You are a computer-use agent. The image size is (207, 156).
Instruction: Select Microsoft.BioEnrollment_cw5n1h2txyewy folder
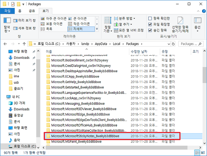click(80, 60)
